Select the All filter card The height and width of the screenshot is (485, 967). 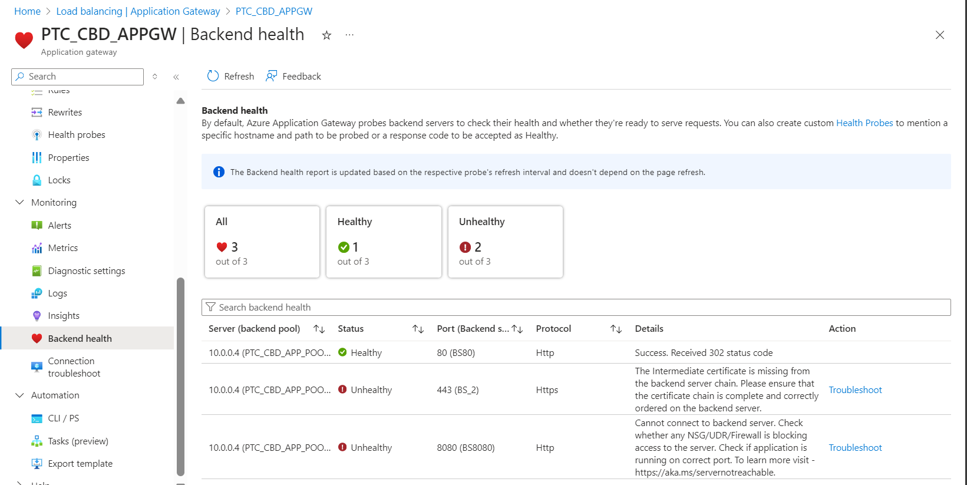pyautogui.click(x=262, y=242)
